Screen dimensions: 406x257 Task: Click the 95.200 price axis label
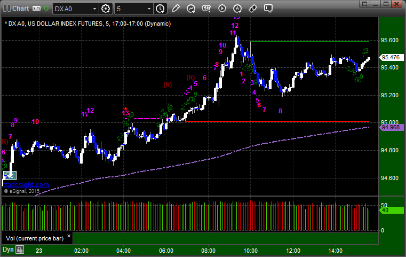click(389, 95)
